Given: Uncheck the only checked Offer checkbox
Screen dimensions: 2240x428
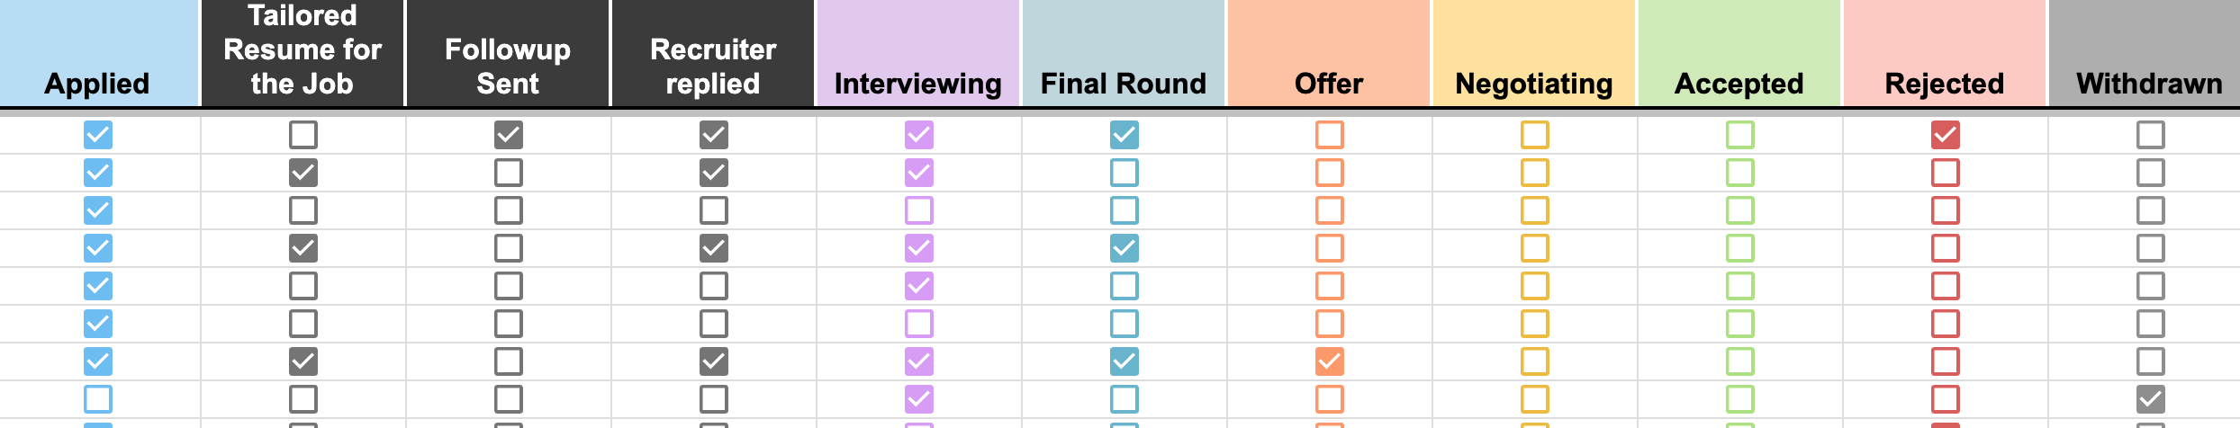Looking at the screenshot, I should (1329, 361).
